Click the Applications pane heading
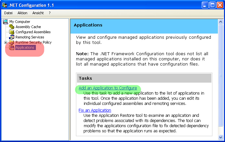This screenshot has width=225, height=142. tap(88, 25)
